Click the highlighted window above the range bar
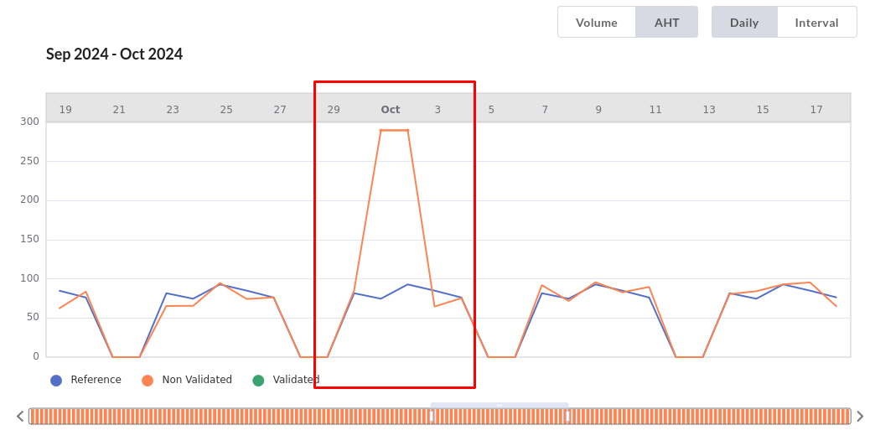The height and width of the screenshot is (446, 875). click(x=500, y=406)
